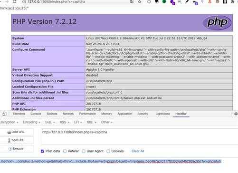This screenshot has height=173, width=238.
Task: Expand the XSS dropdown in HackBar
Action: coord(65,122)
